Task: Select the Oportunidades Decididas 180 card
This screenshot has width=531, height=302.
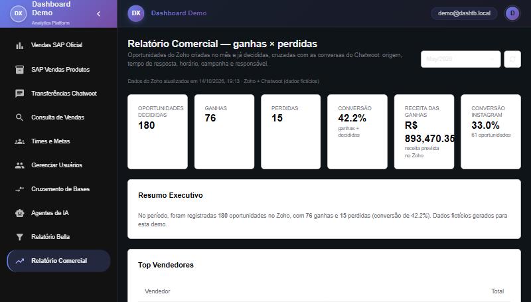Action: (157, 131)
